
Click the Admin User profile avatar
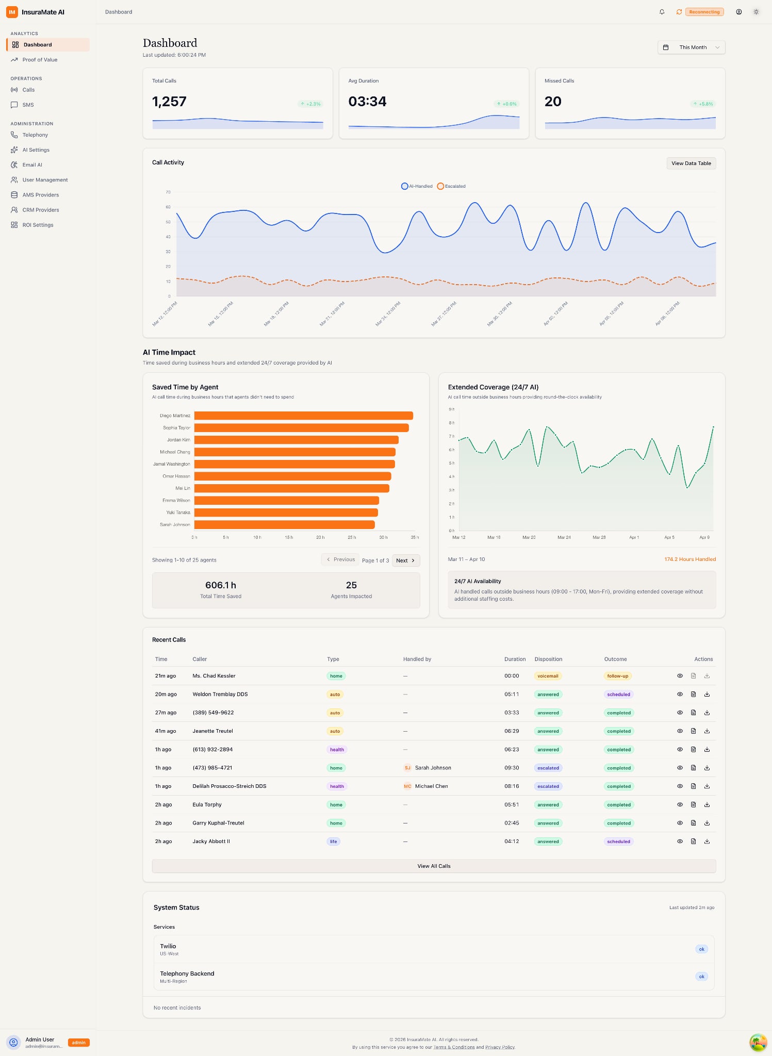[14, 1043]
